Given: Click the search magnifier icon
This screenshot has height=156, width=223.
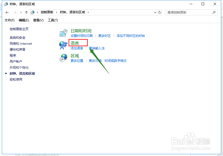Looking at the screenshot, I should click(214, 12).
